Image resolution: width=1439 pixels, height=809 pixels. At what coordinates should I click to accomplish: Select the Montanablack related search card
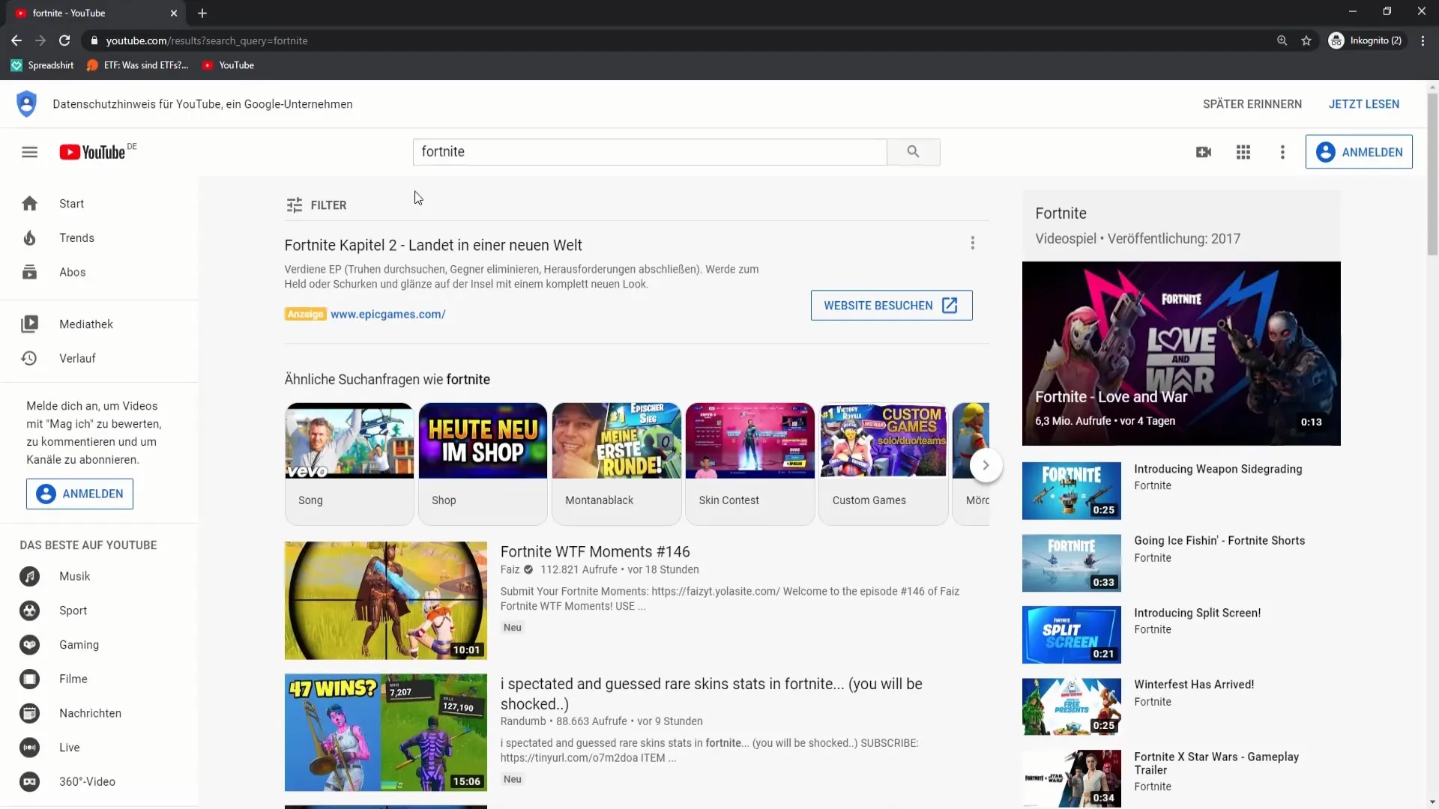pos(616,464)
